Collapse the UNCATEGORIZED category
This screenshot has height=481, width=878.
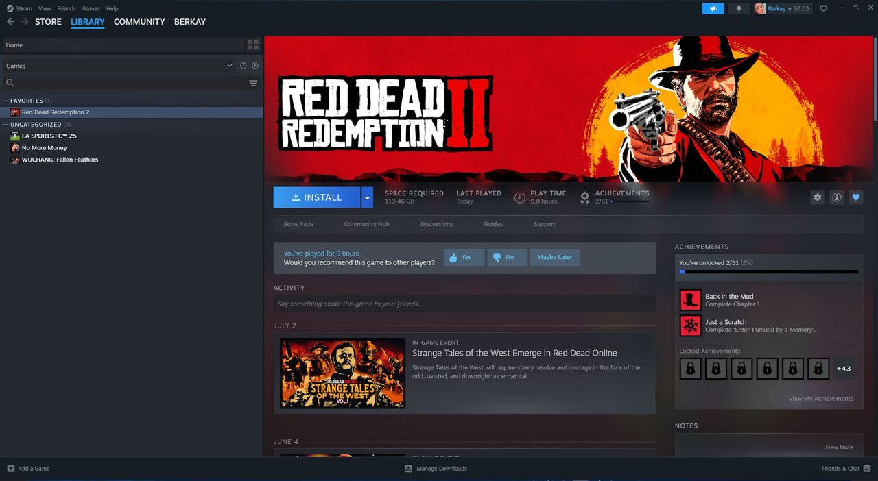6,125
